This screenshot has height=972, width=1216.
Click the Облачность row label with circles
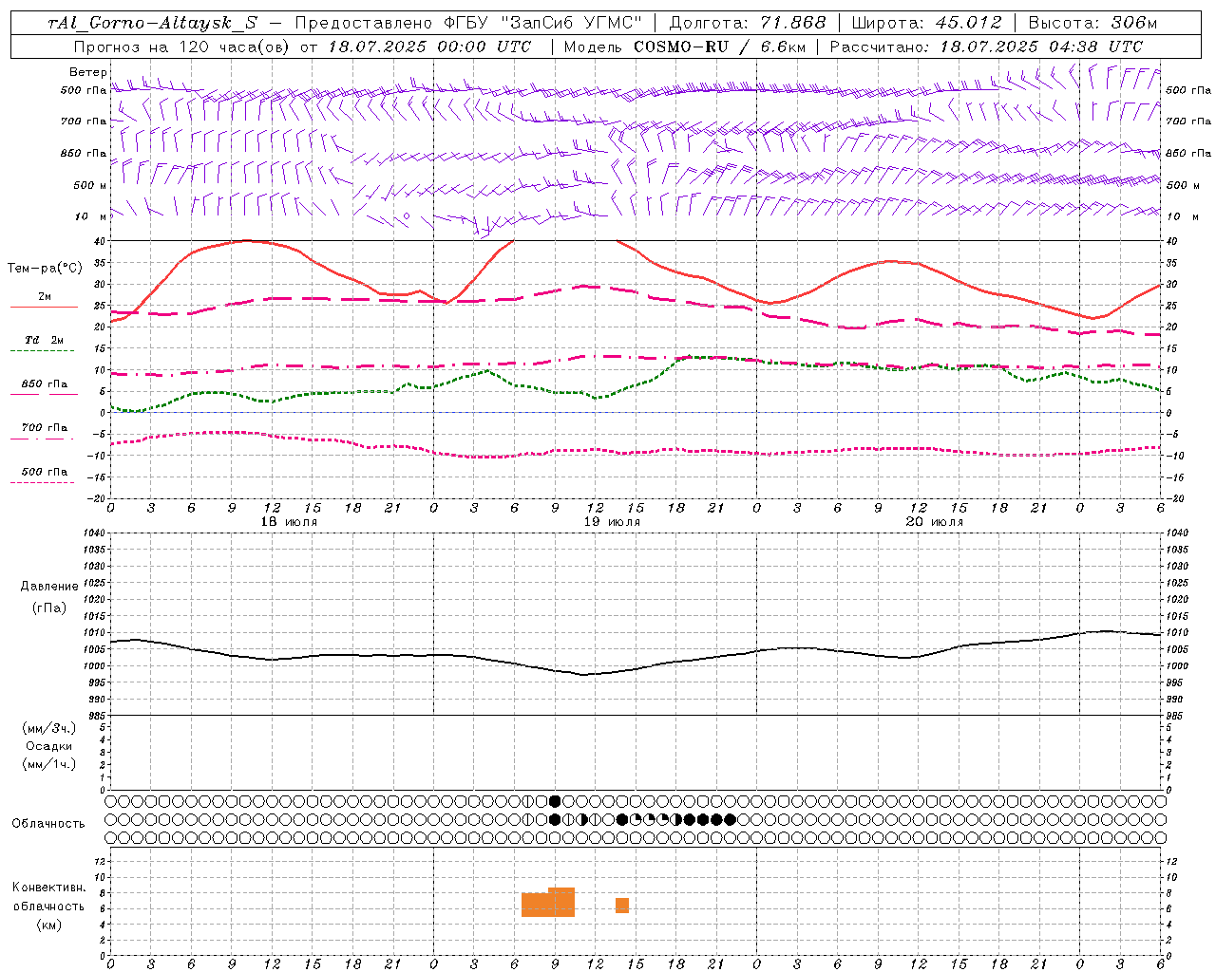48,824
